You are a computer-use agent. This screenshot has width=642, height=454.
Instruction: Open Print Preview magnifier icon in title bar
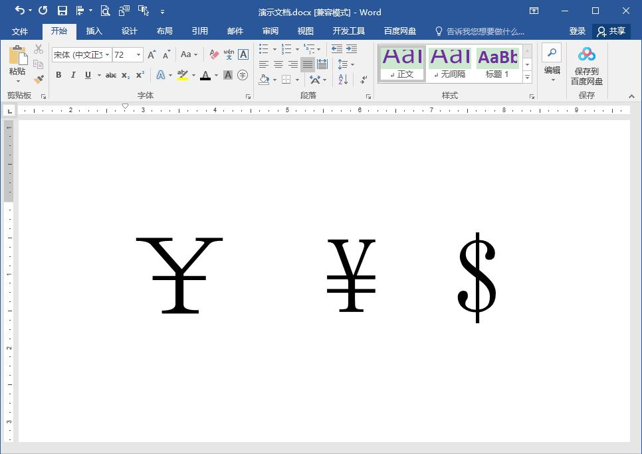click(x=105, y=11)
